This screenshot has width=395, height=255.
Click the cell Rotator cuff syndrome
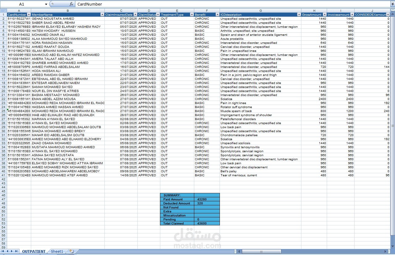(260, 107)
